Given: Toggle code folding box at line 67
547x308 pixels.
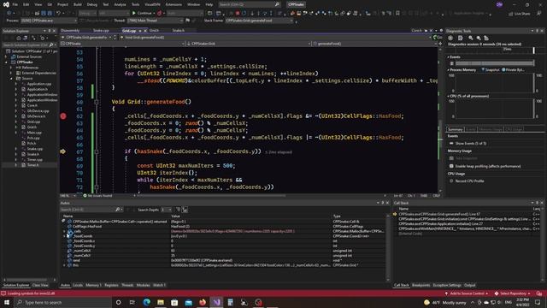Looking at the screenshot, I should coord(97,151).
